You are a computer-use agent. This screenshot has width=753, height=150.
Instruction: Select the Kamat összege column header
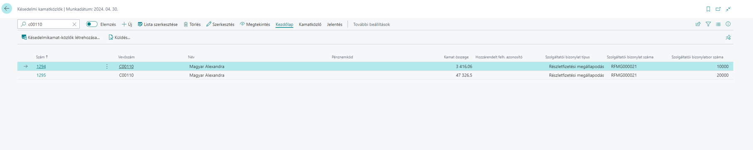pyautogui.click(x=456, y=57)
